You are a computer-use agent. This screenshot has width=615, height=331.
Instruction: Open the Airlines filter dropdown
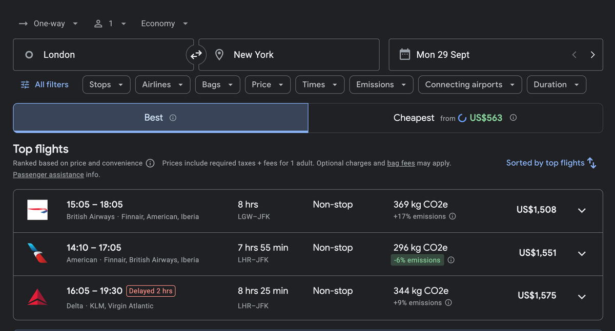[162, 85]
